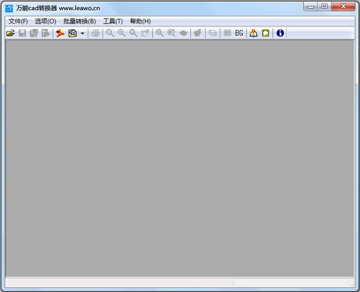The image size is (360, 292).
Task: Open a file with the folder icon
Action: tap(11, 33)
